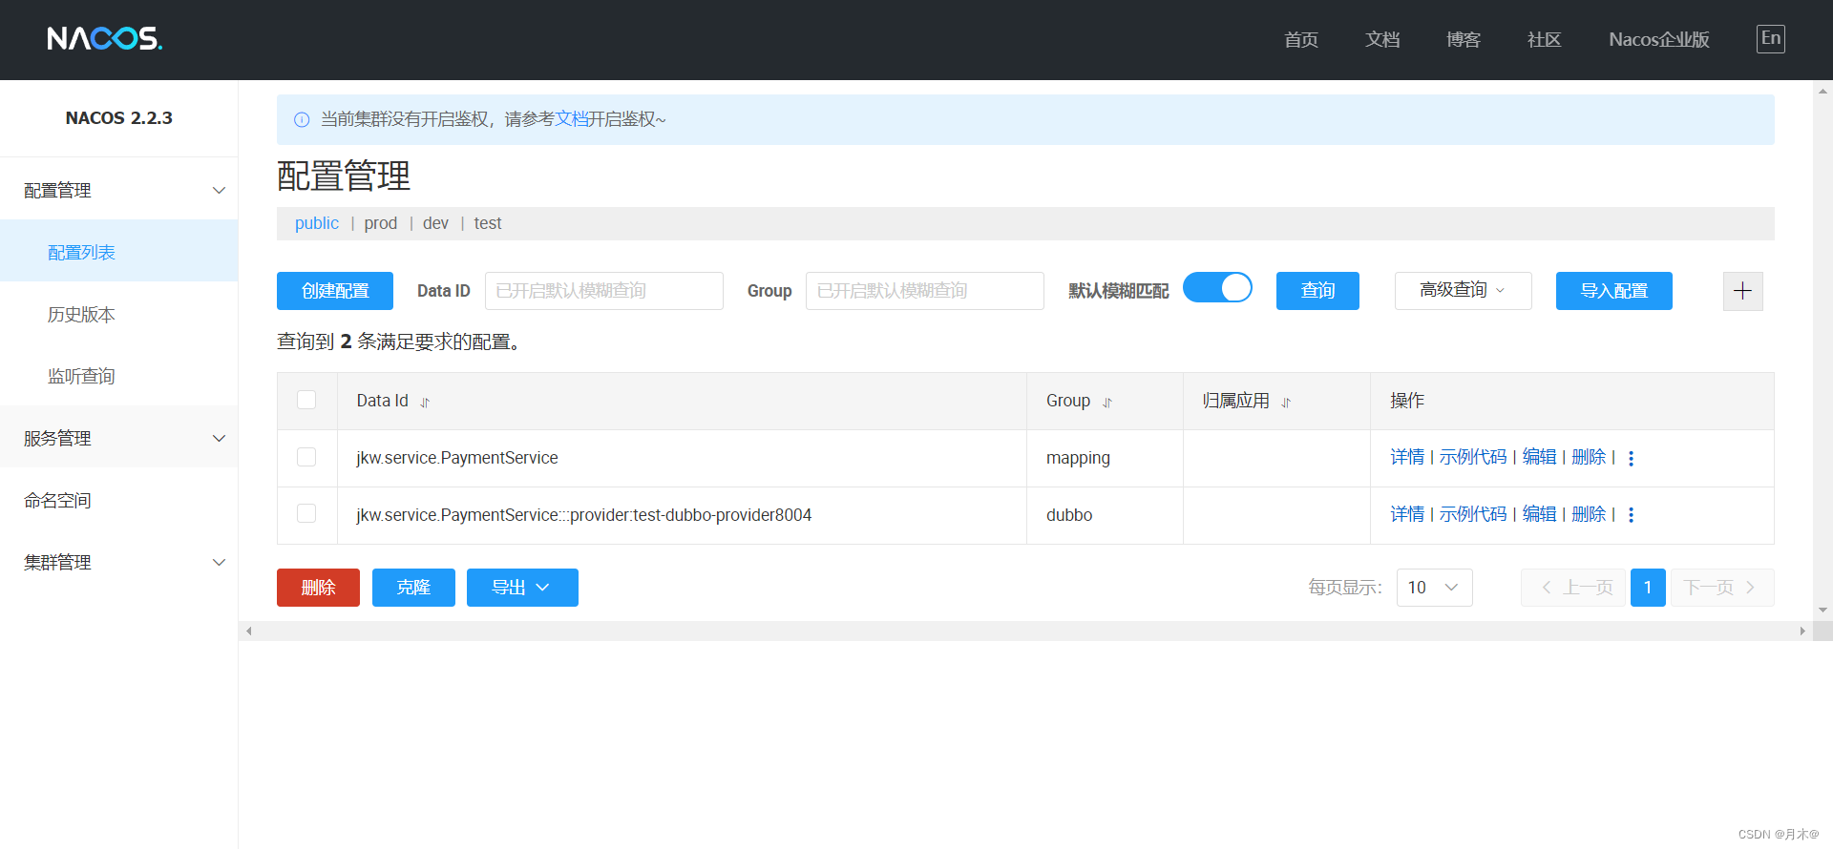Open 监听查询 in the sidebar
This screenshot has width=1833, height=849.
pyautogui.click(x=119, y=376)
